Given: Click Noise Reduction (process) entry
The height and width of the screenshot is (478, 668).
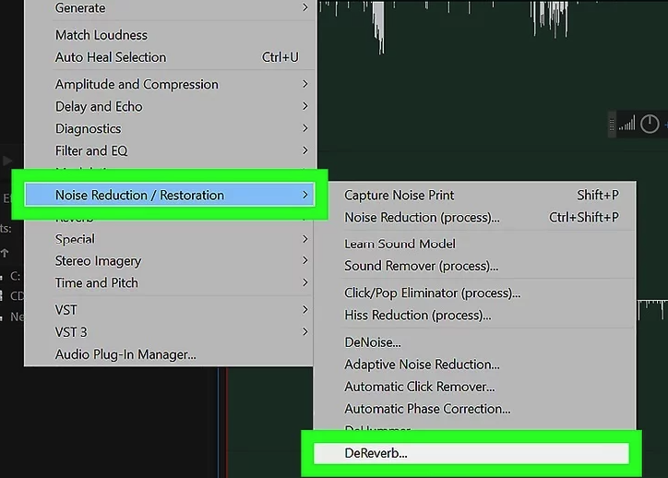Looking at the screenshot, I should click(422, 217).
